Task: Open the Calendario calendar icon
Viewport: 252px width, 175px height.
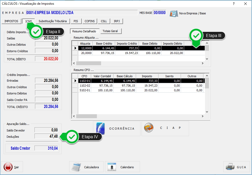Action: point(112,167)
